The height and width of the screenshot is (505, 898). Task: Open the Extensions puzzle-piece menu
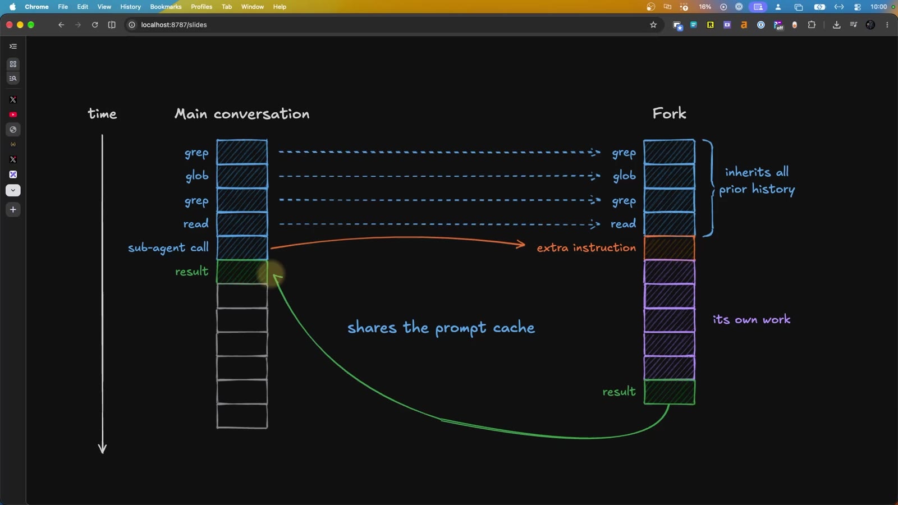(812, 25)
